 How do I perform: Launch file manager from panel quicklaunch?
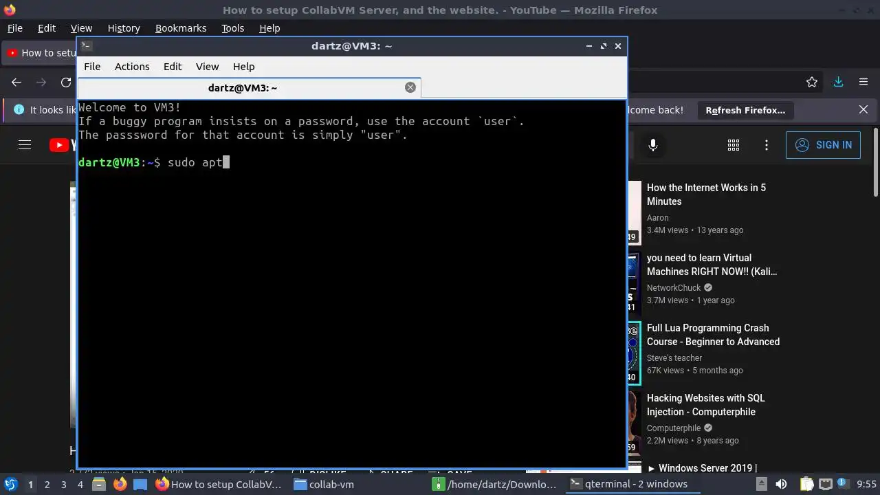coord(99,485)
